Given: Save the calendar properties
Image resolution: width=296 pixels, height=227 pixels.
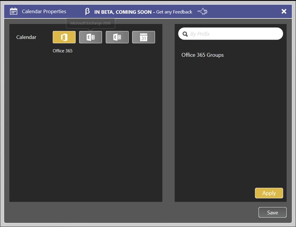Looking at the screenshot, I should 272,212.
